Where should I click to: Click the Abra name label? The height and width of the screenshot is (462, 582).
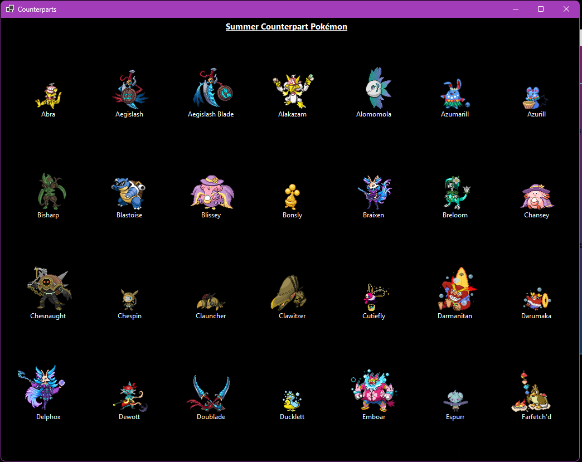(48, 114)
